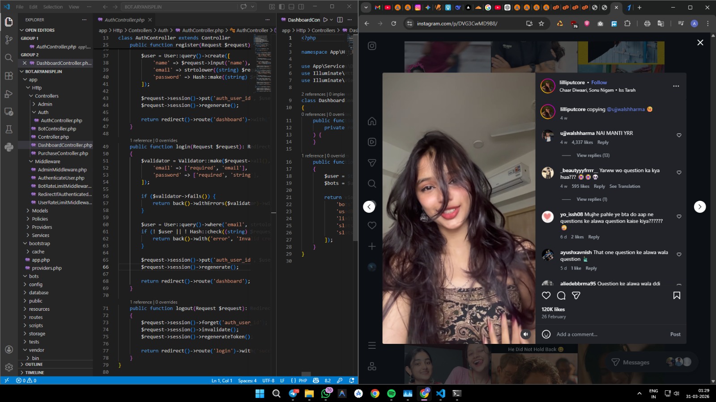
Task: Collapse the Middleware folder
Action: click(47, 161)
